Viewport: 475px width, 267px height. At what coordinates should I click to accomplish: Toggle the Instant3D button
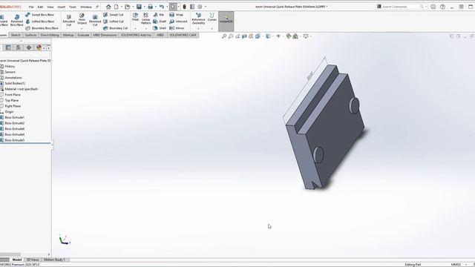[x=226, y=22]
